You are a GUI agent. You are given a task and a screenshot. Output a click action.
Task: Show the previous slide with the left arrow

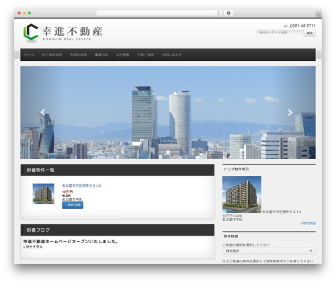(x=42, y=112)
